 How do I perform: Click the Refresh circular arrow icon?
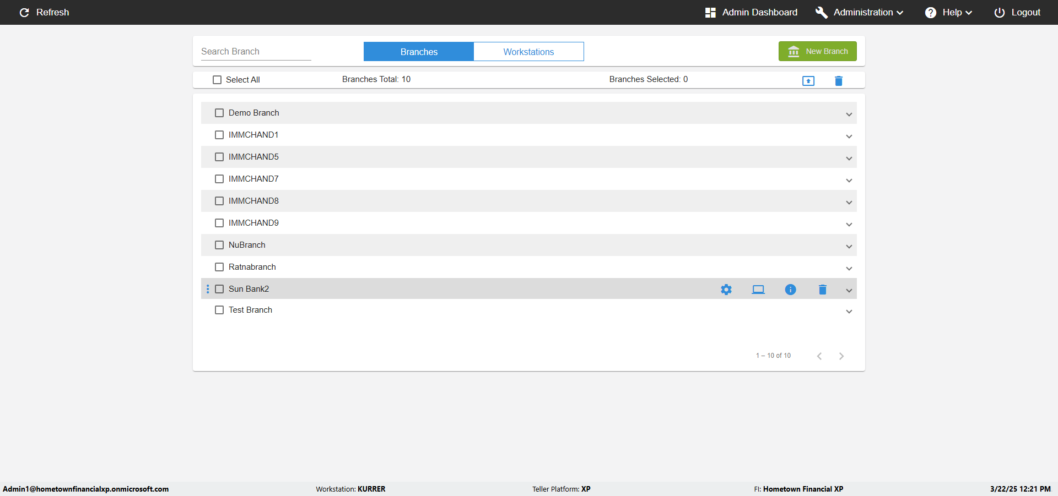tap(24, 12)
